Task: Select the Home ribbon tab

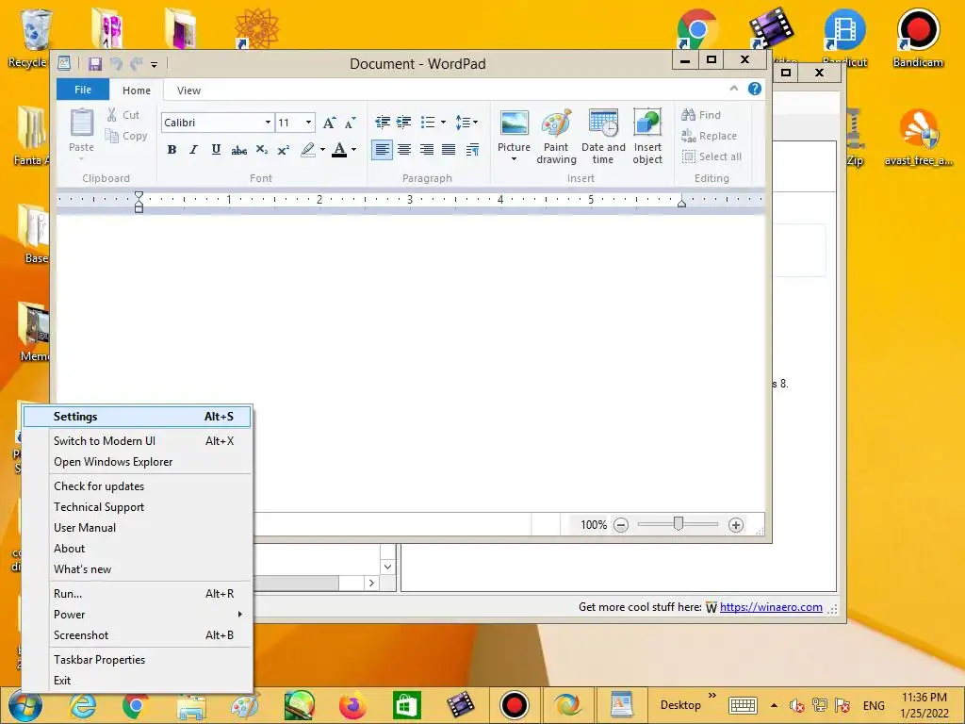Action: click(136, 90)
